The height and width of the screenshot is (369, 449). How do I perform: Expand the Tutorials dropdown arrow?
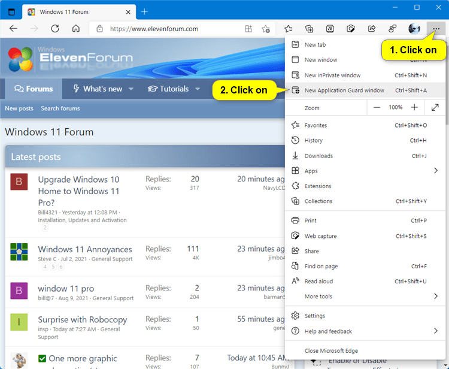click(x=198, y=89)
